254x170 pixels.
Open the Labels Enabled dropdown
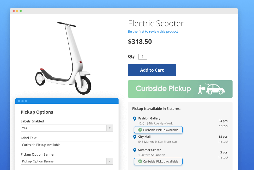[109, 128]
